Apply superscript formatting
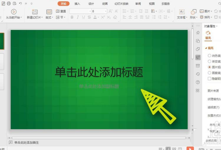This screenshot has width=221, height=150. coord(103,17)
